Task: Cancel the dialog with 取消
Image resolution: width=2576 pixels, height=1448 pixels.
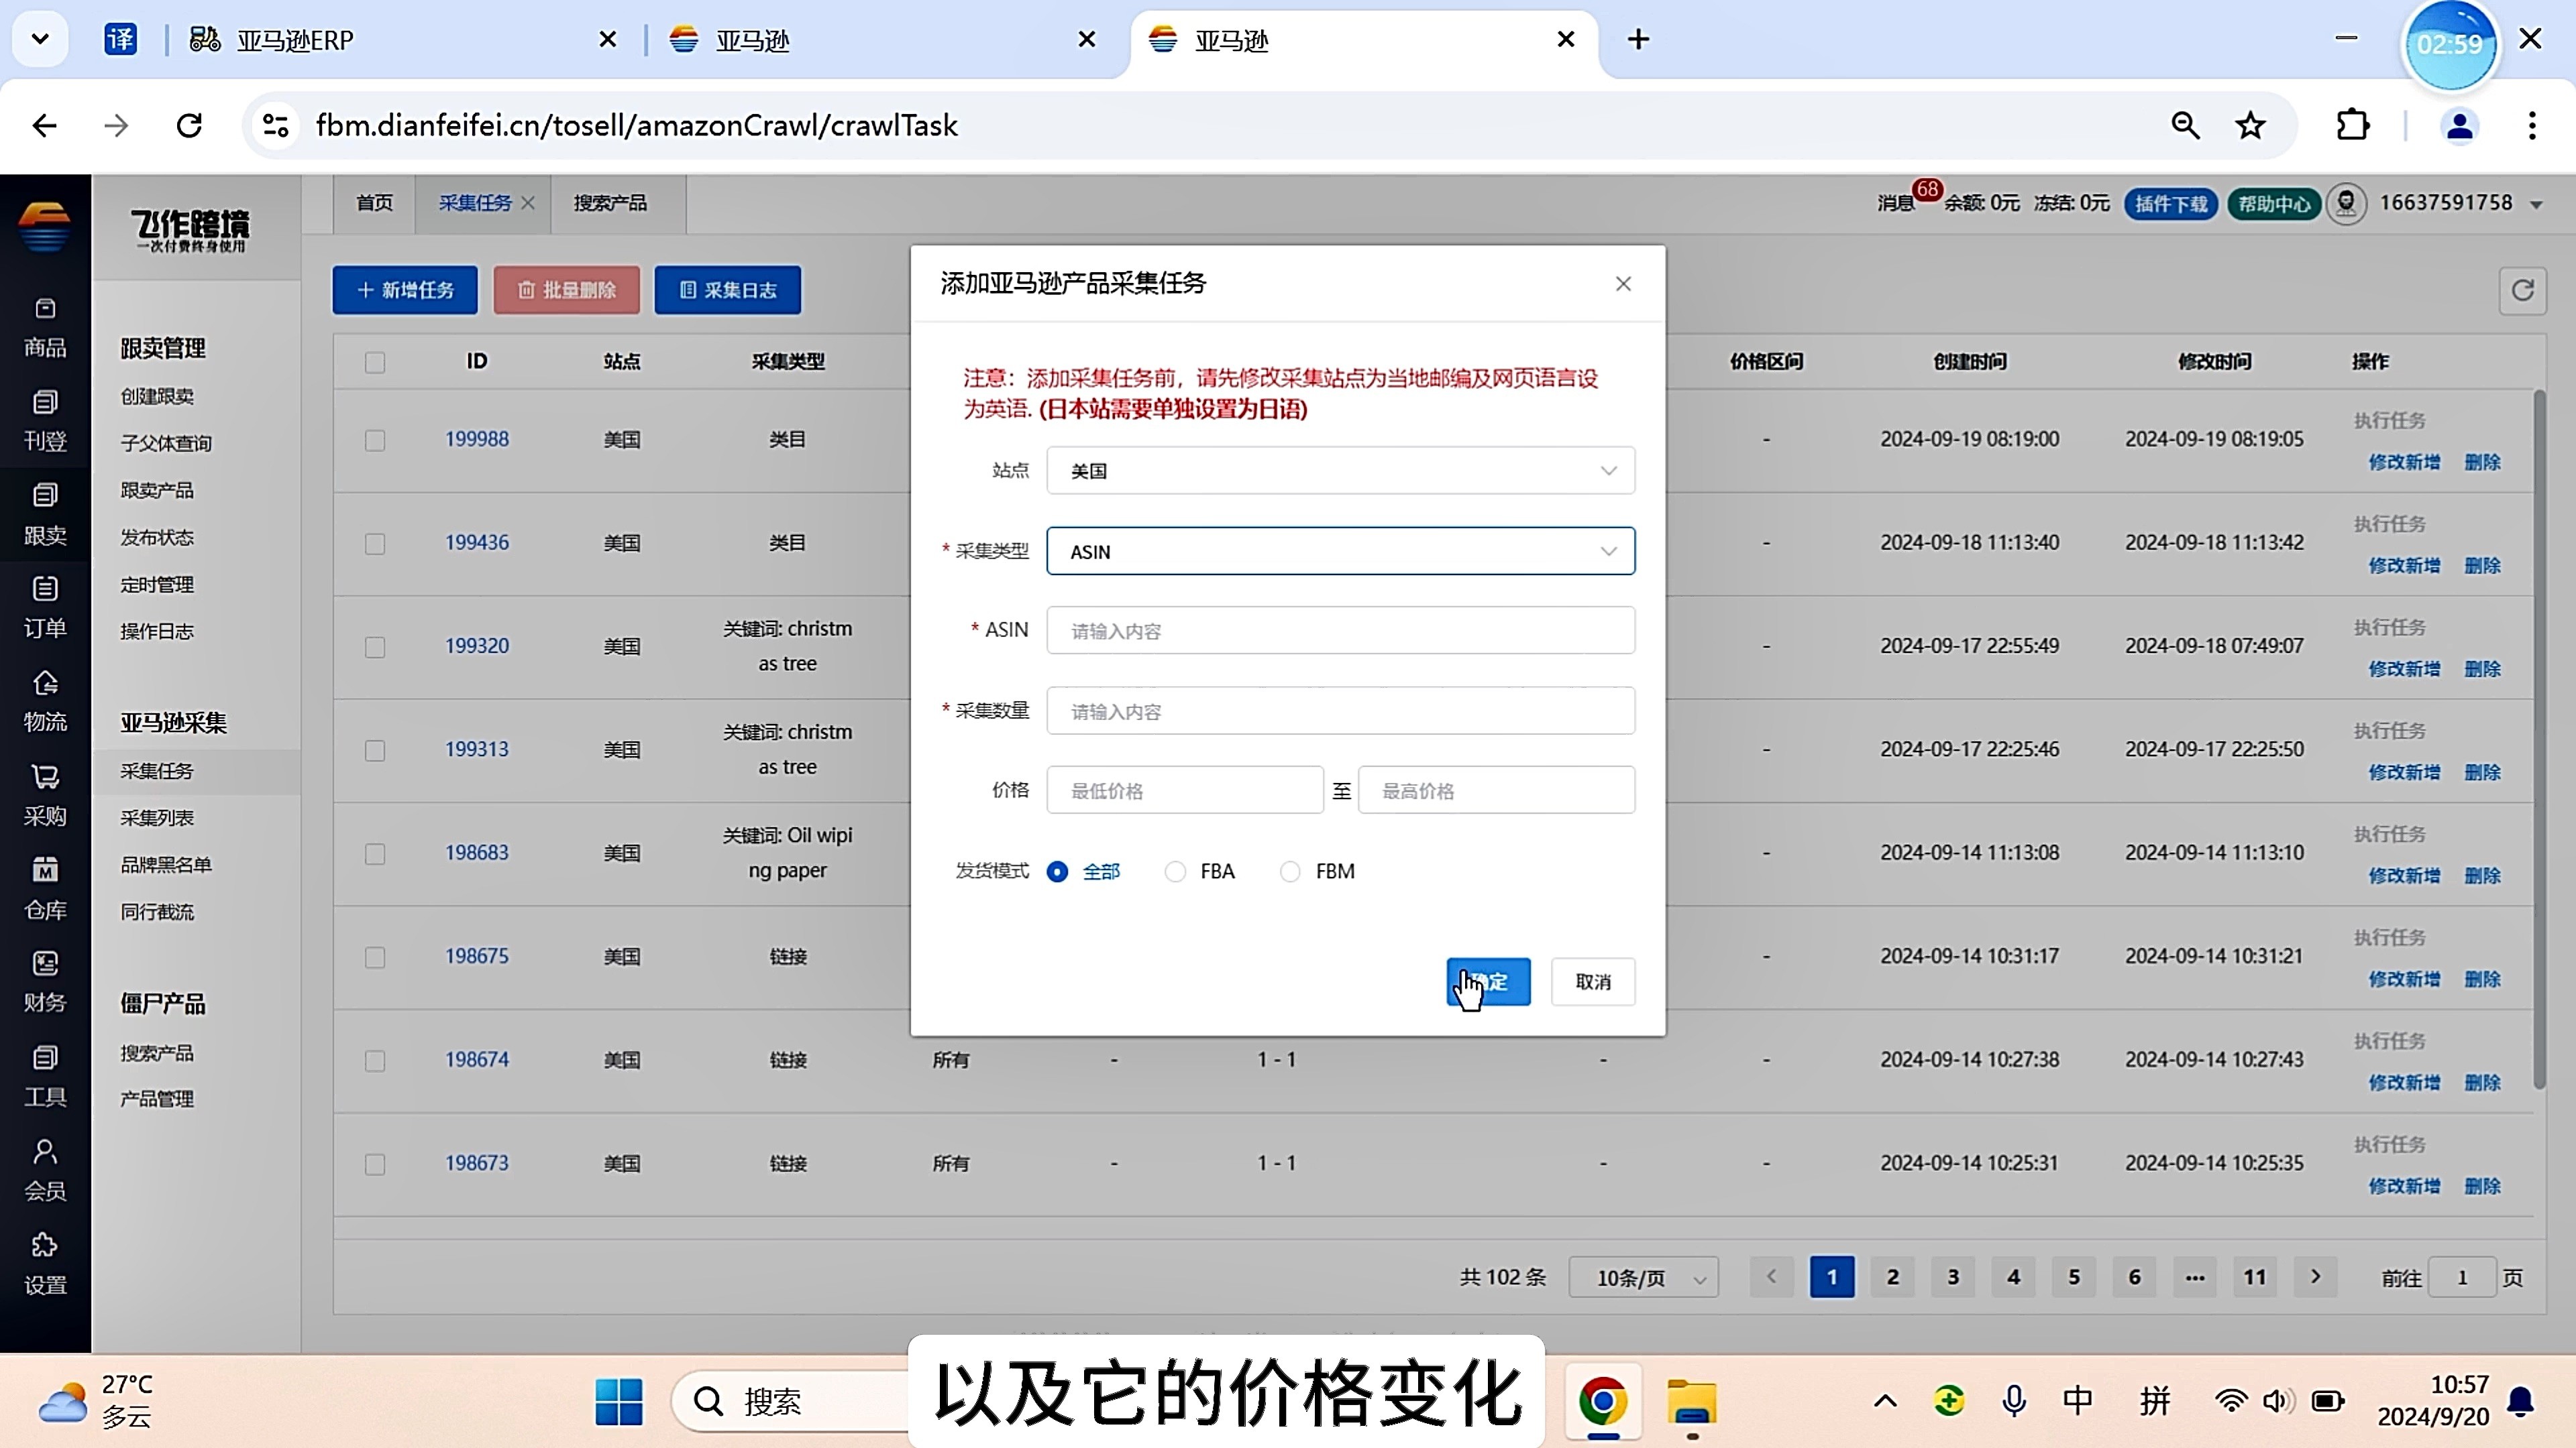Action: tap(1593, 981)
